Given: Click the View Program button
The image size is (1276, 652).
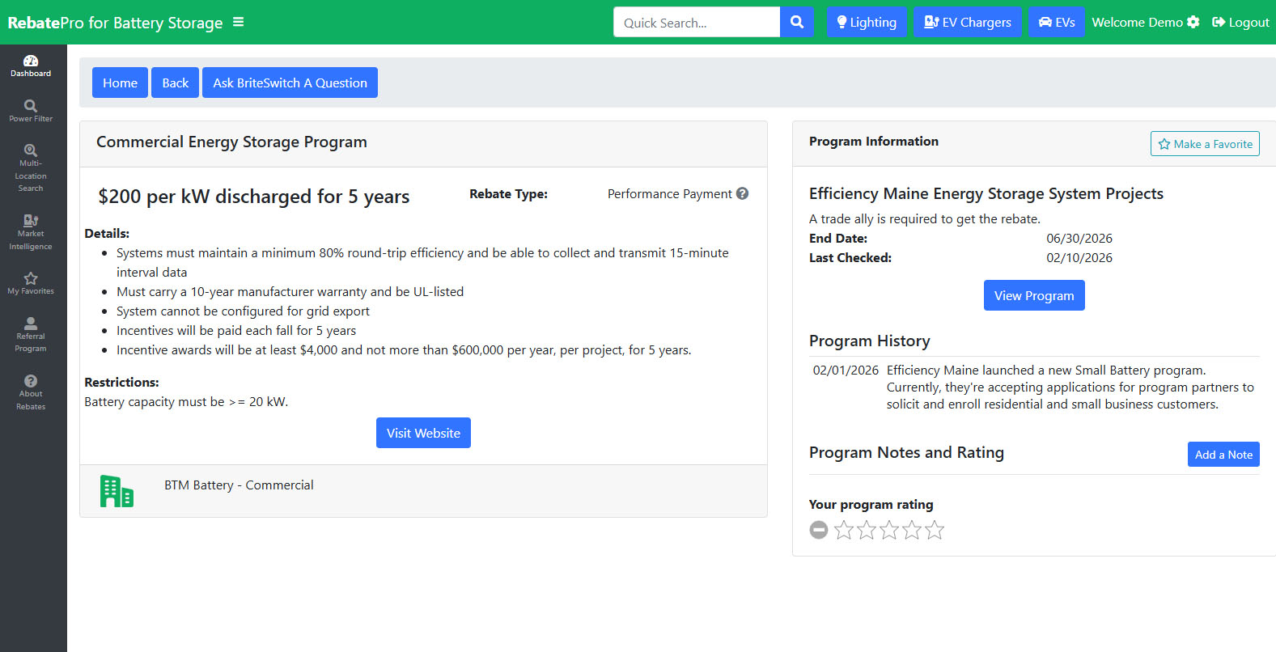Looking at the screenshot, I should (x=1034, y=295).
